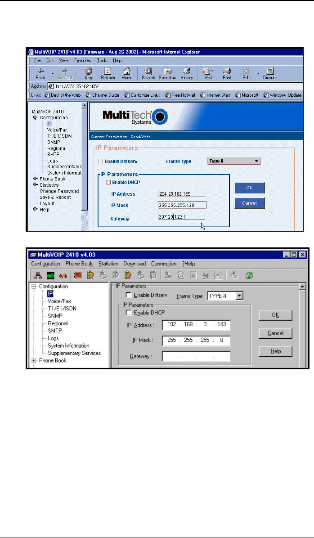Open the Download menu in MultiVOIP software
The image size is (314, 538).
coord(135,264)
